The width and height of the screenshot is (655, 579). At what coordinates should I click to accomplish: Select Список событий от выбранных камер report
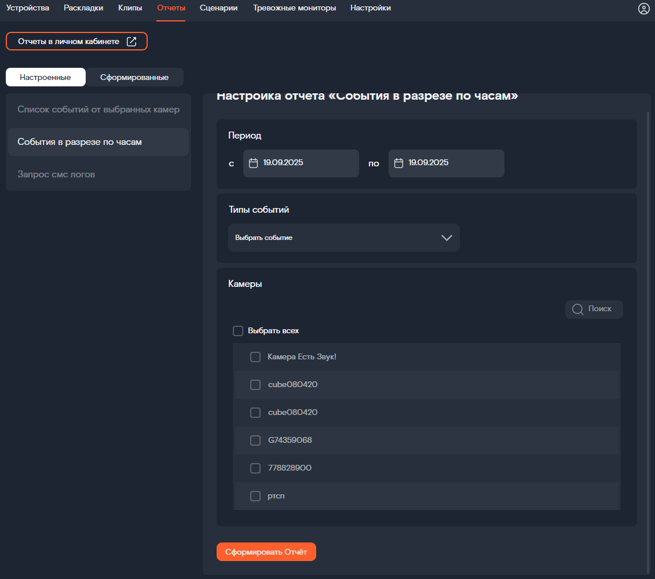tap(98, 110)
